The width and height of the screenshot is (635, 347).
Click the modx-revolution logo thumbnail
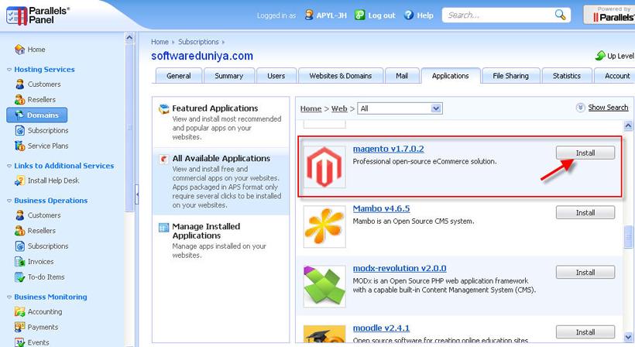click(x=324, y=287)
